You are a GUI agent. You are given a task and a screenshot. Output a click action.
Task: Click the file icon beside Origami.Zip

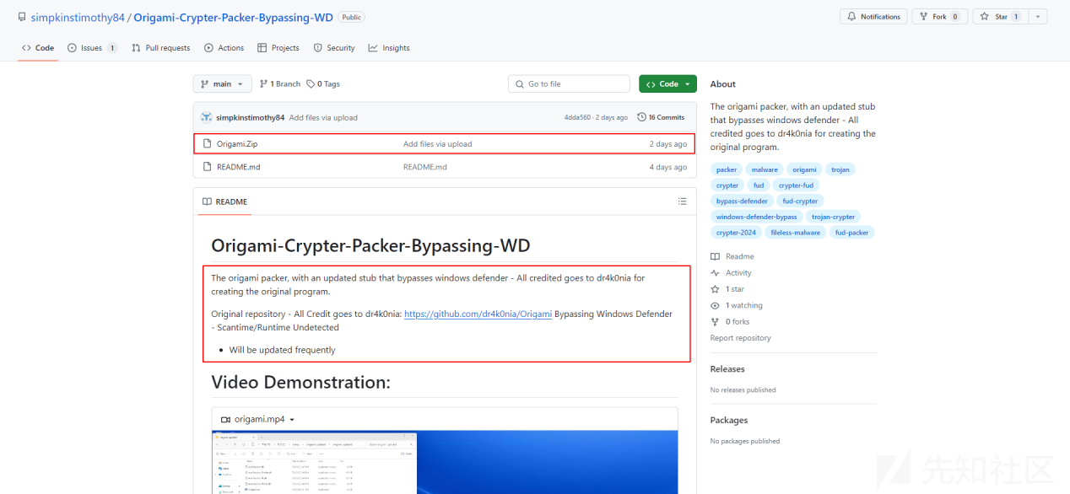206,144
